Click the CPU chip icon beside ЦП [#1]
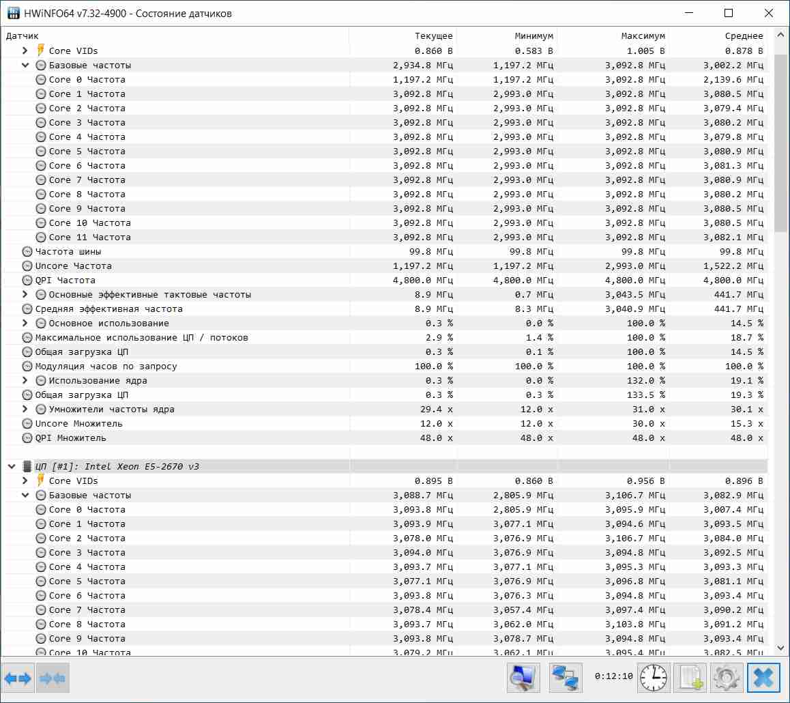The image size is (790, 703). 27,466
